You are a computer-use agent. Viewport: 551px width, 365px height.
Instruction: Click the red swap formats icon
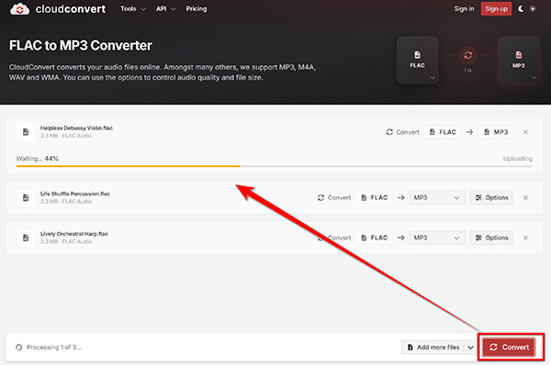click(x=467, y=55)
